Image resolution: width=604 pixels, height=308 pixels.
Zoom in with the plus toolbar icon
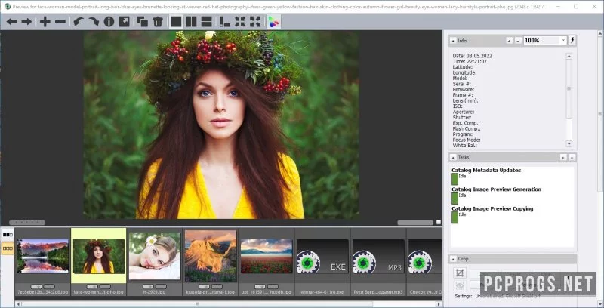[x=45, y=22]
